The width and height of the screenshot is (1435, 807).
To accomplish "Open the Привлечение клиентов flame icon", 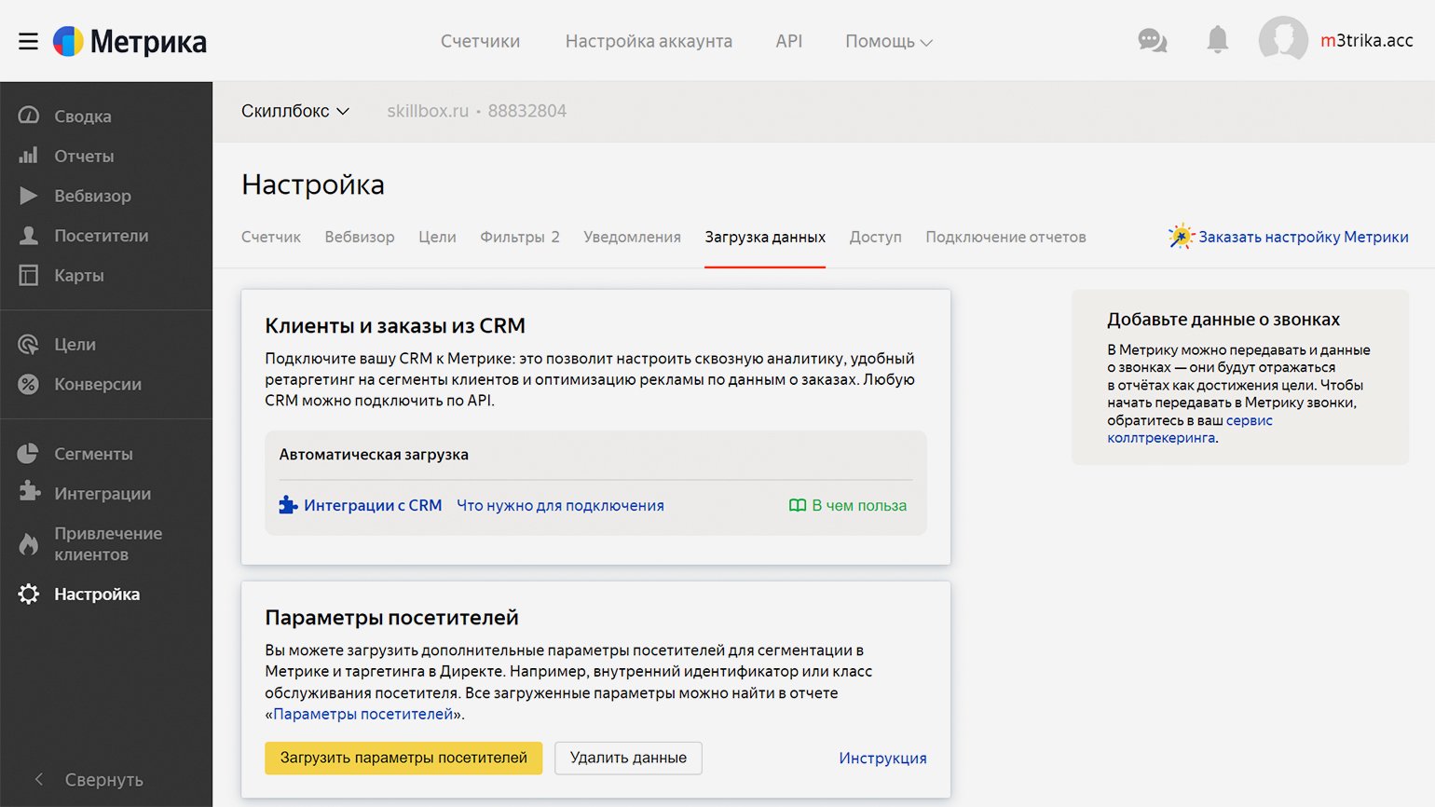I will coord(29,543).
